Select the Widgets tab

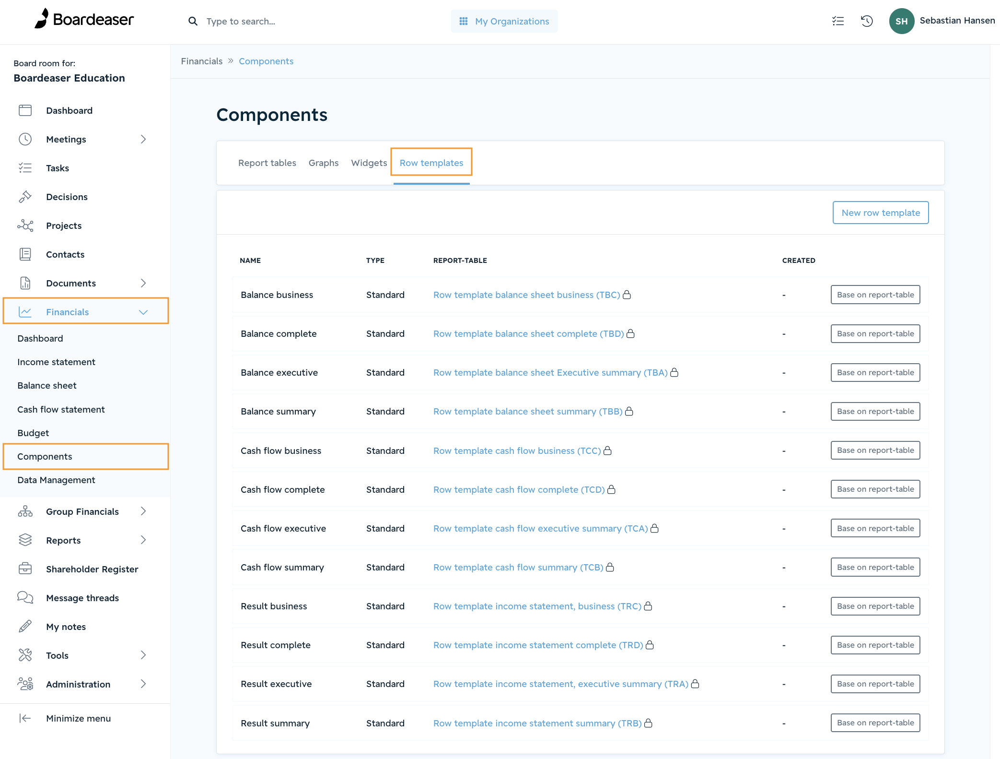click(x=369, y=163)
